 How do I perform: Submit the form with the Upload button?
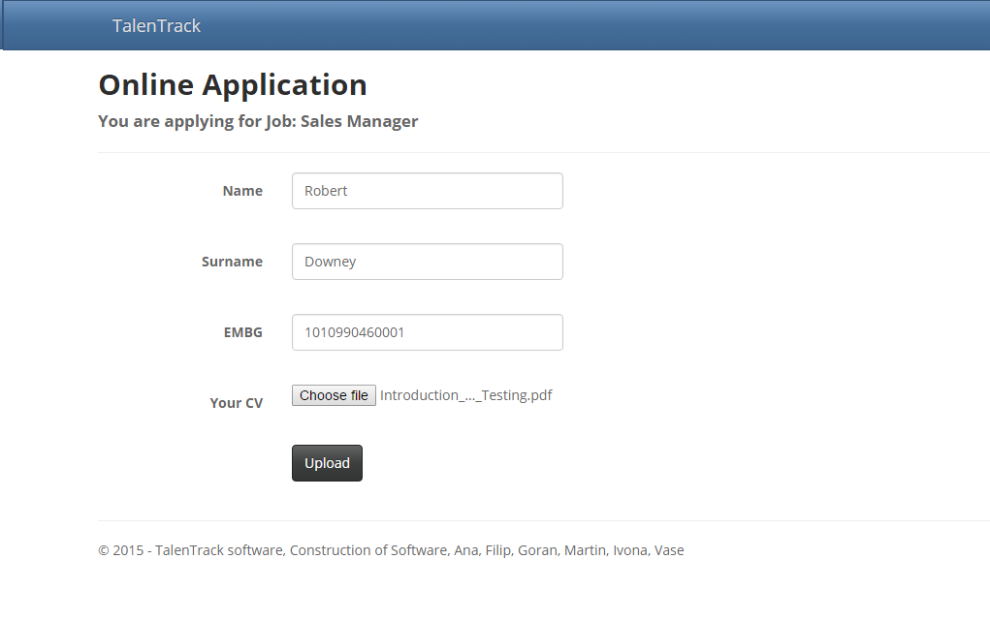[327, 463]
